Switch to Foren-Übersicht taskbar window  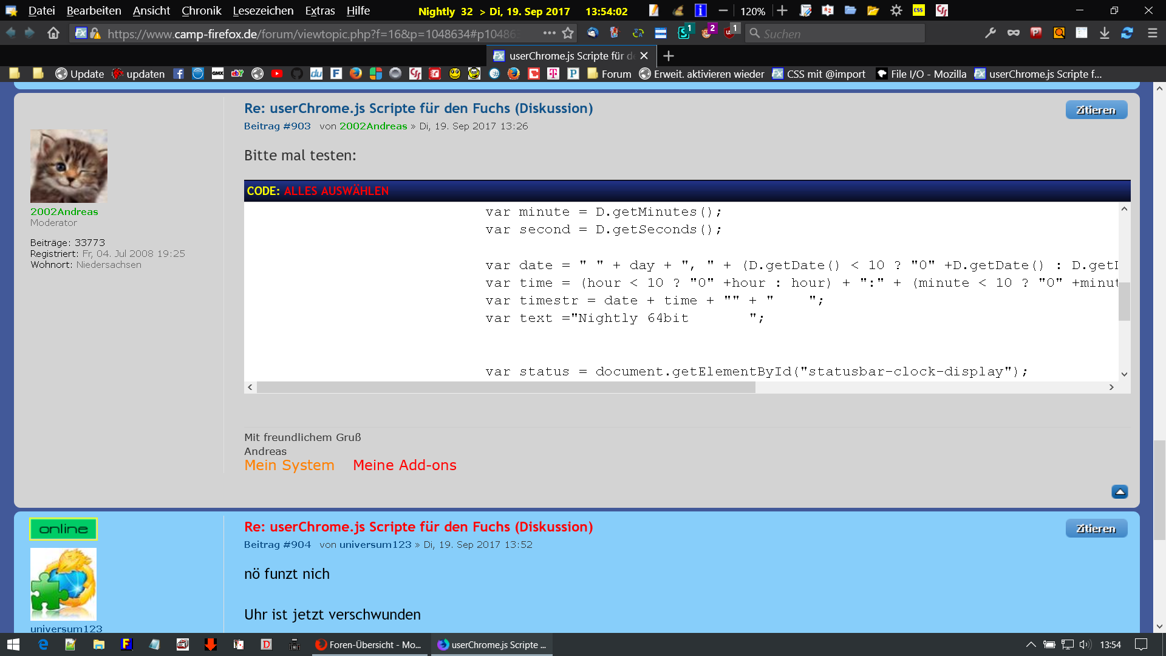369,644
